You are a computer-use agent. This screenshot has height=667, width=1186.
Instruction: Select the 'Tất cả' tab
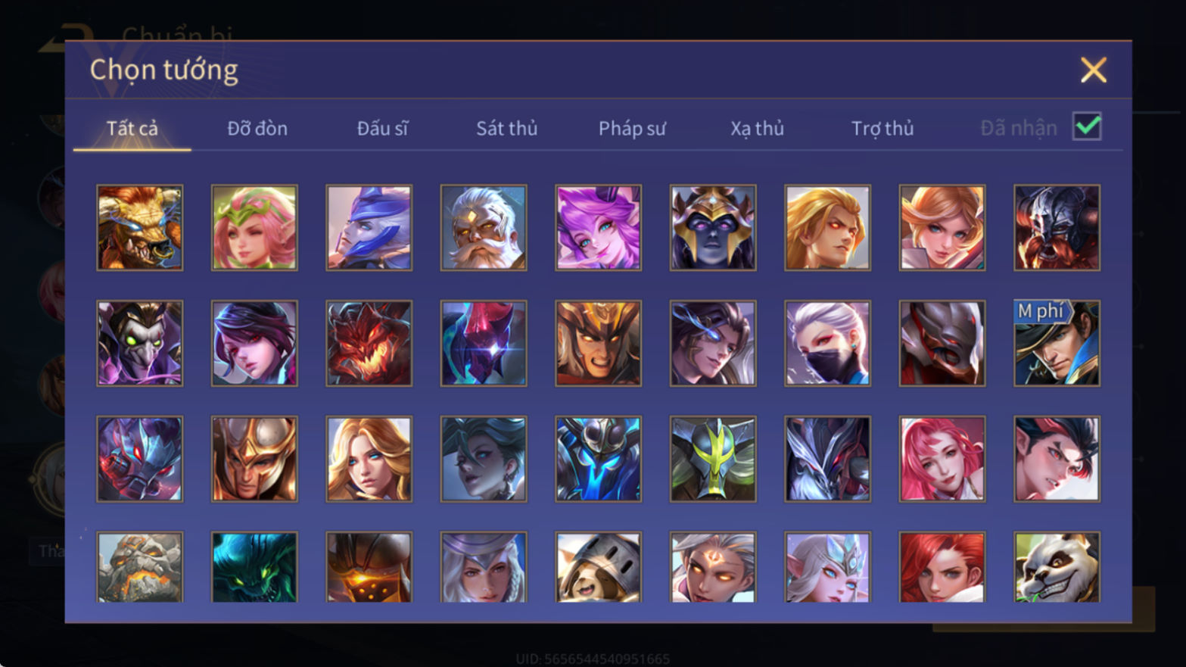click(x=132, y=129)
